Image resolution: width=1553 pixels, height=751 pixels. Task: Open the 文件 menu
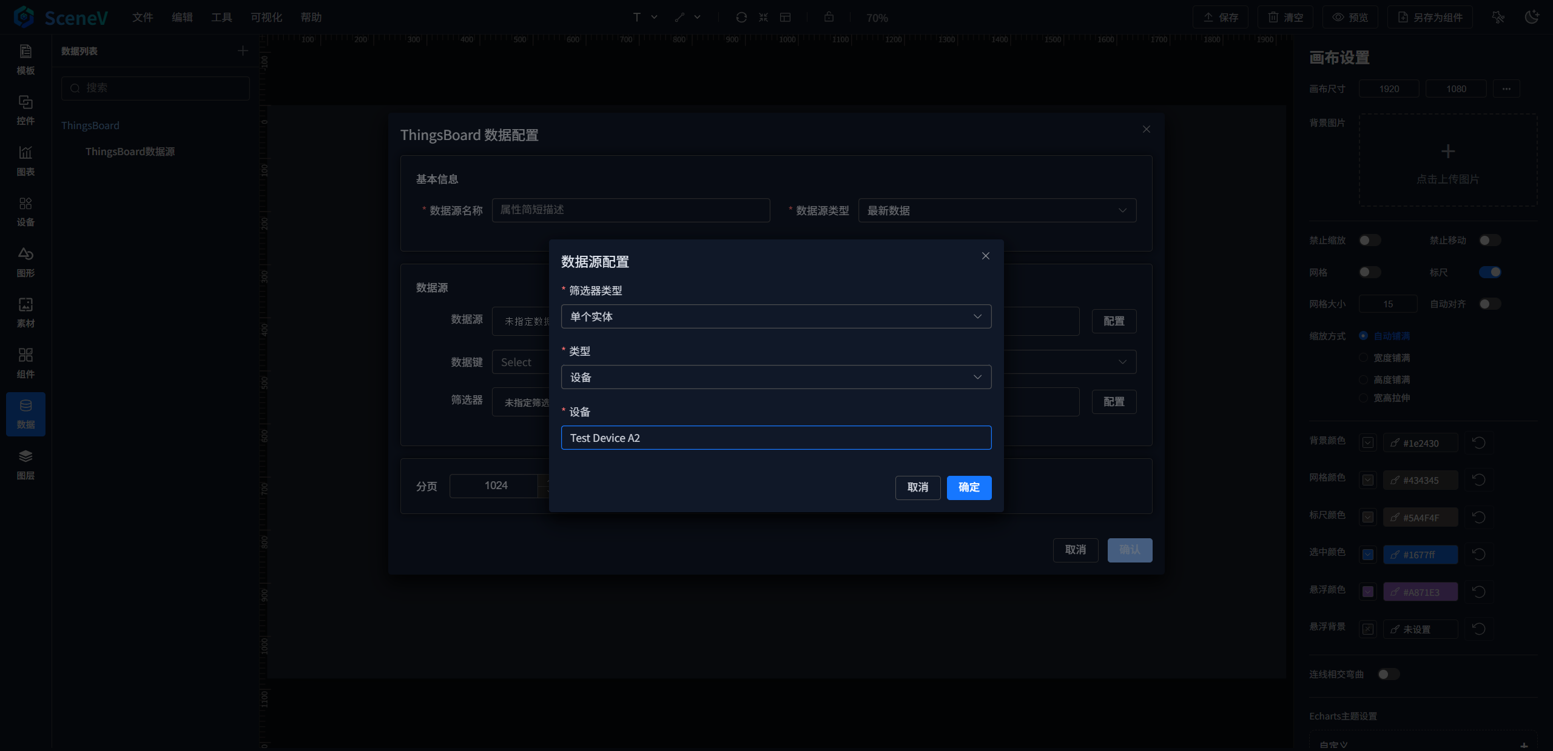(x=143, y=18)
